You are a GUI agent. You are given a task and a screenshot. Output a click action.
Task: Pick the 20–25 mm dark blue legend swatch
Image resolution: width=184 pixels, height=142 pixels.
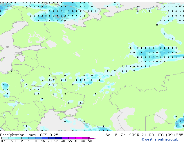[52, 138]
